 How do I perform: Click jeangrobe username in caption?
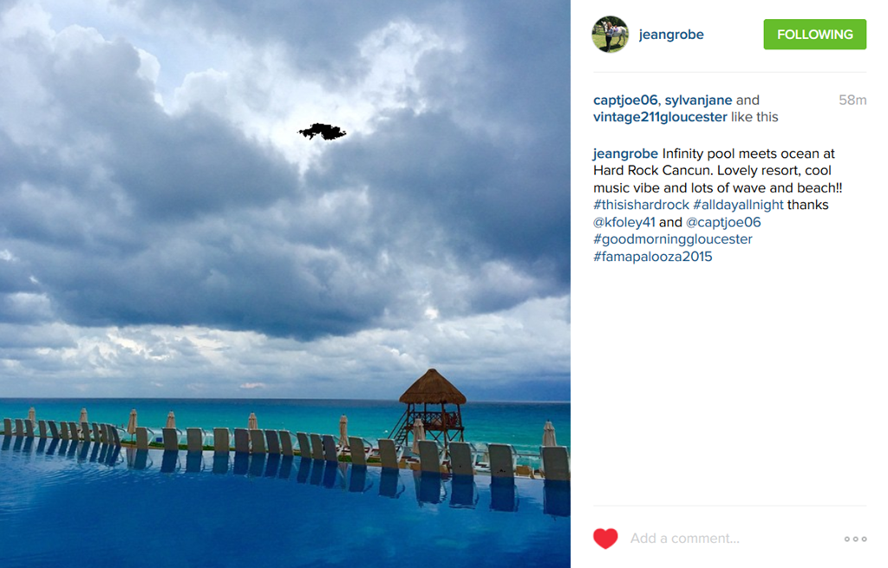coord(625,153)
